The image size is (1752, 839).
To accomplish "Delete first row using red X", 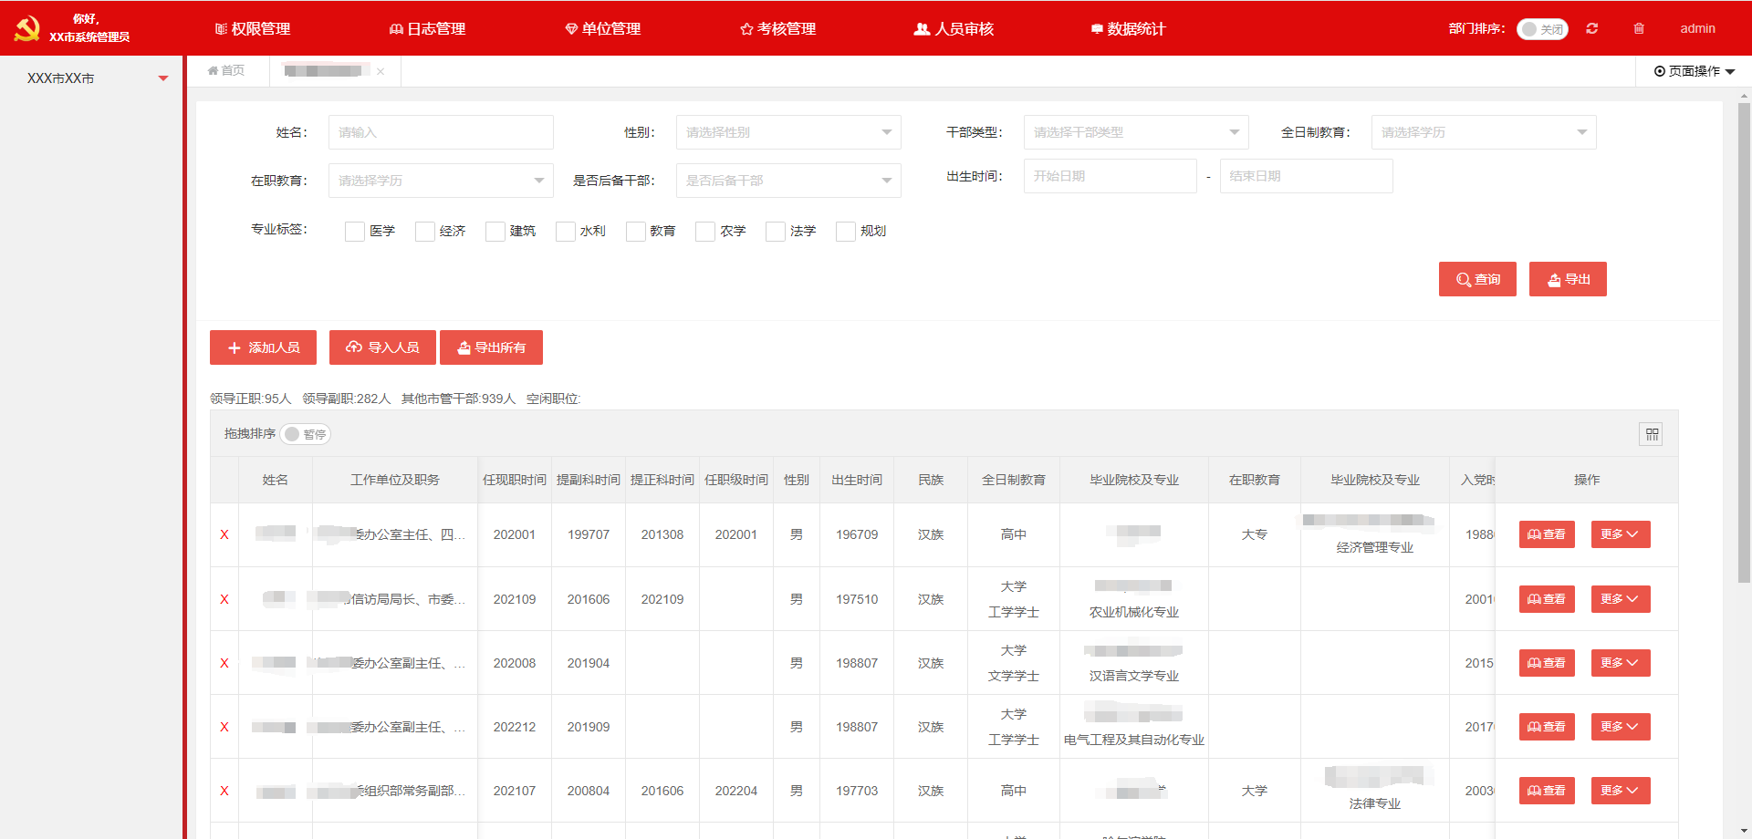I will (224, 535).
